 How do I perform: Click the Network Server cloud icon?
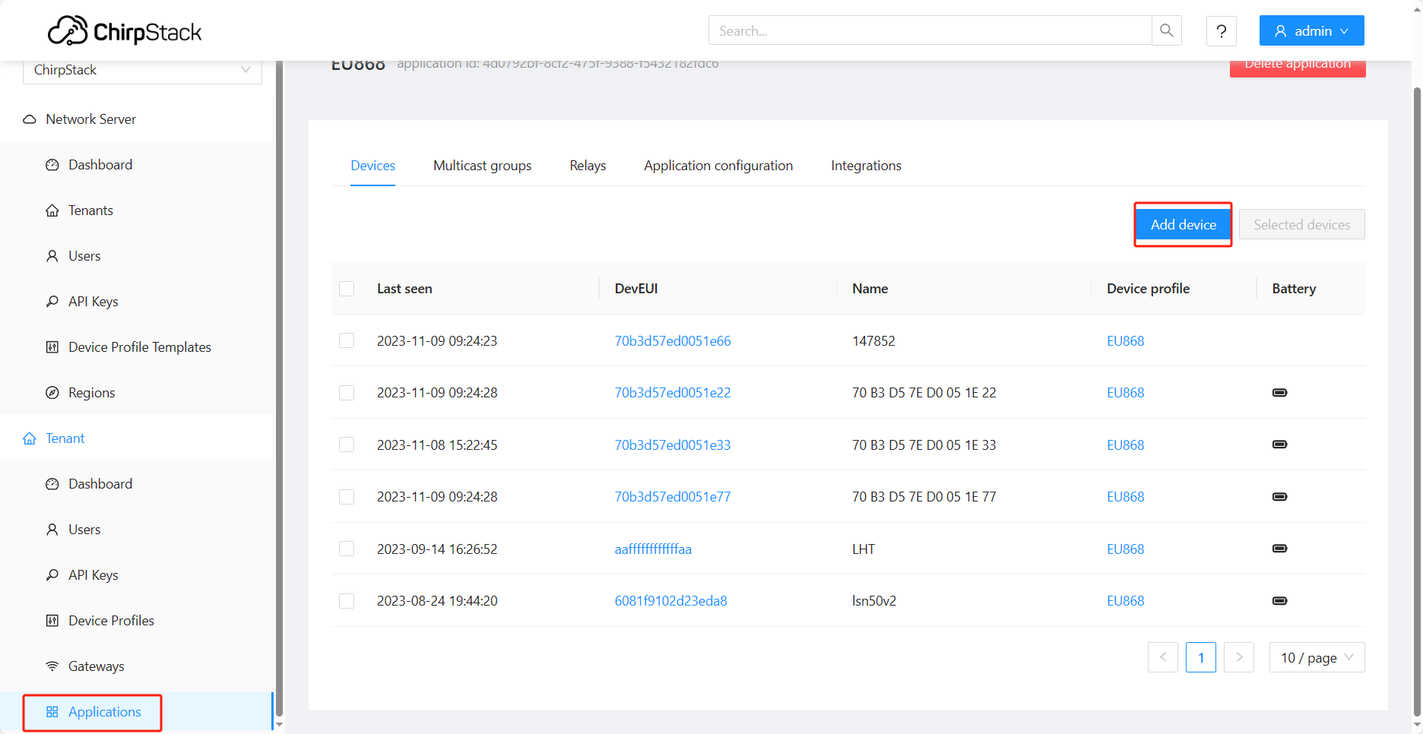(30, 119)
